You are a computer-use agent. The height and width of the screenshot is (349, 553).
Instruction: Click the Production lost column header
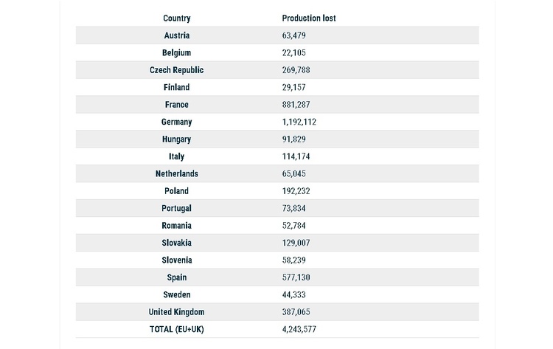(309, 18)
